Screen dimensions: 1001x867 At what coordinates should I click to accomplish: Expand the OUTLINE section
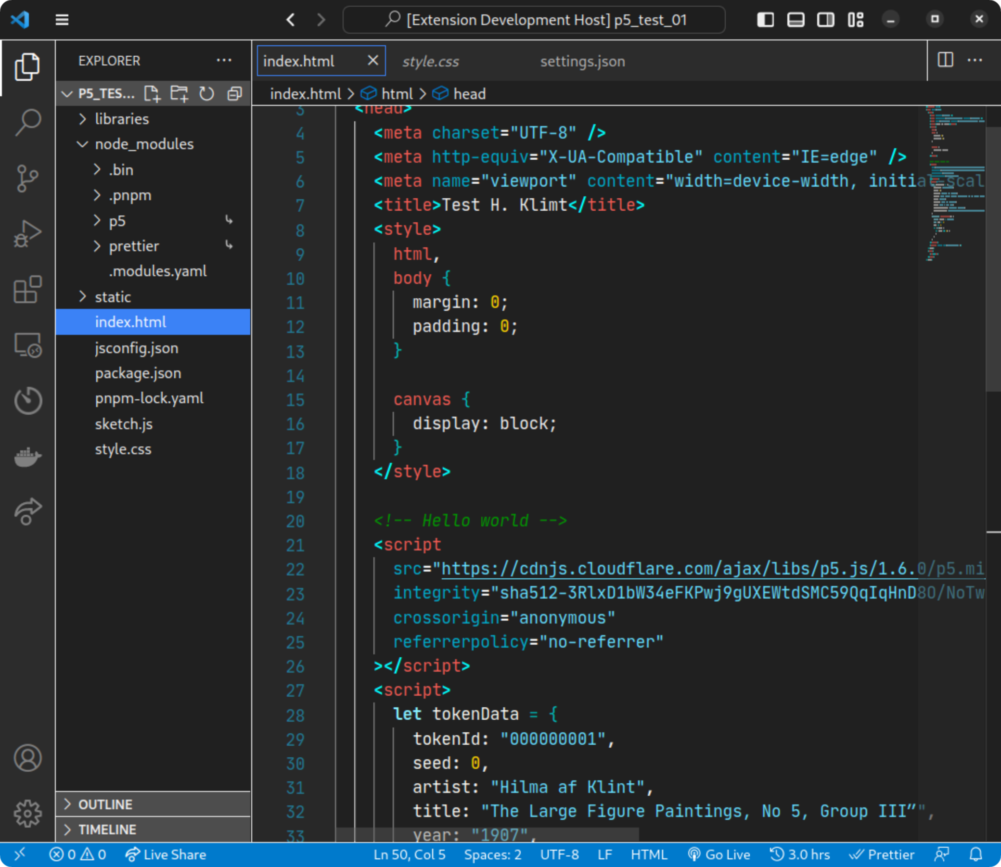pyautogui.click(x=105, y=804)
